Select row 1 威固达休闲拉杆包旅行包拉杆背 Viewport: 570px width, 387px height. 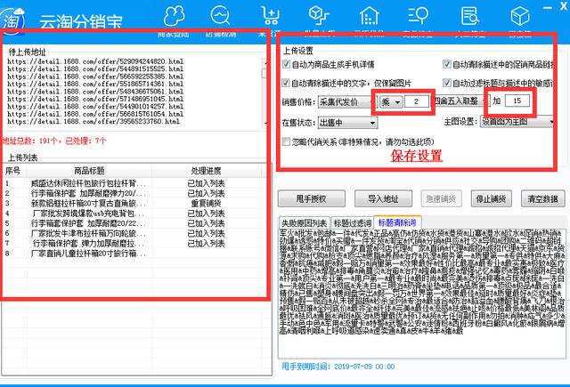133,183
